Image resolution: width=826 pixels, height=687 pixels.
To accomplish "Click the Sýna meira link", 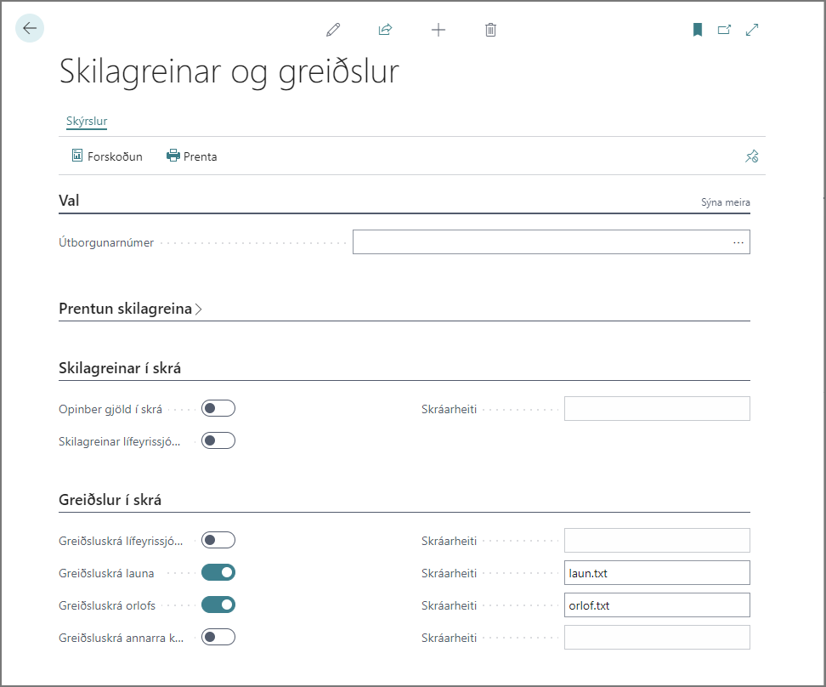I will click(725, 203).
